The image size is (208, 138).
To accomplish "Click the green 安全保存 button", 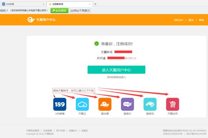I will tap(59, 11).
